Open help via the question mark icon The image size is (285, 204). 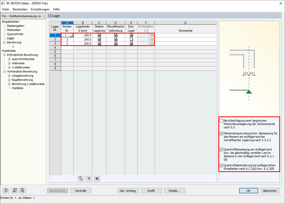pos(5,190)
